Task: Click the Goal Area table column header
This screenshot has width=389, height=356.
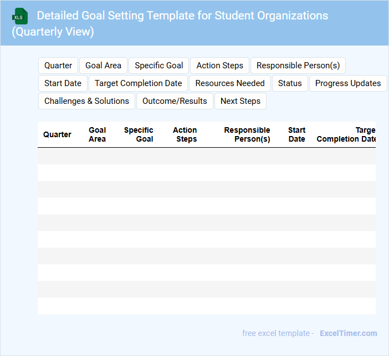Action: pos(97,134)
